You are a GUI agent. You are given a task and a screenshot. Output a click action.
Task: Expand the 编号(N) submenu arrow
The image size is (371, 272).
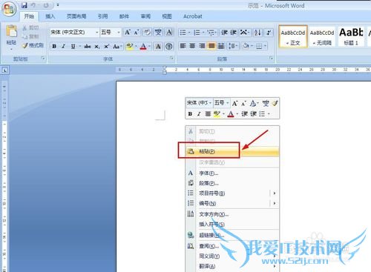275,203
